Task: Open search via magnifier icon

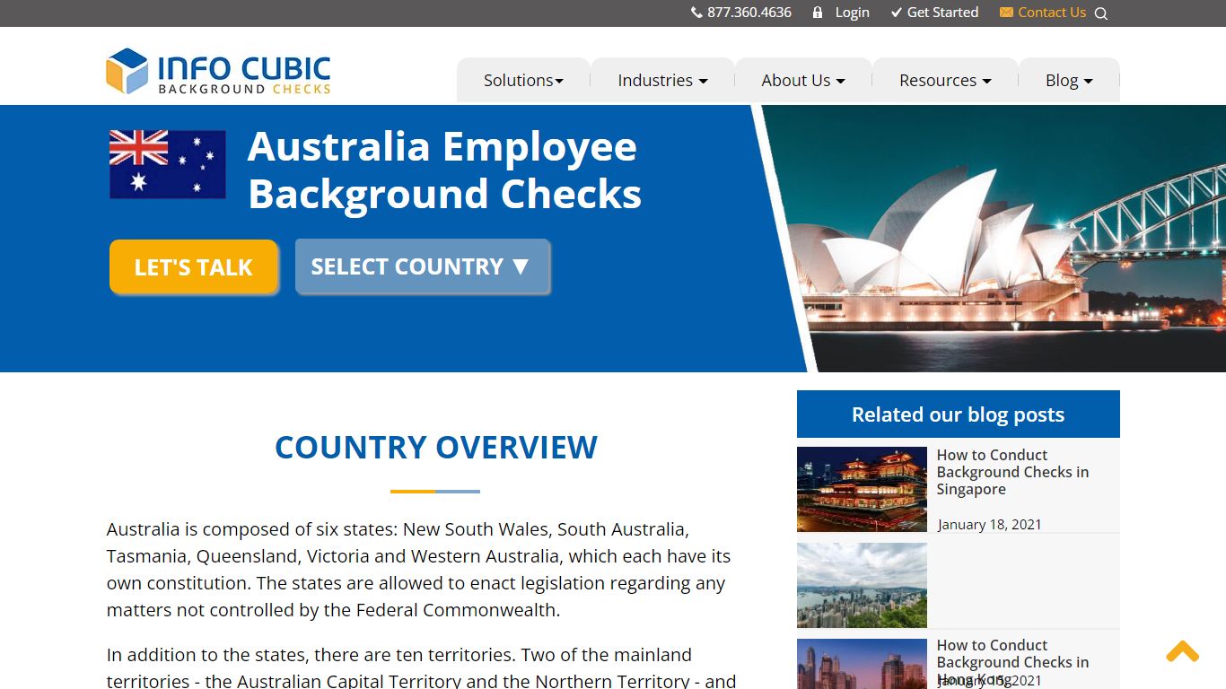Action: pos(1101,13)
